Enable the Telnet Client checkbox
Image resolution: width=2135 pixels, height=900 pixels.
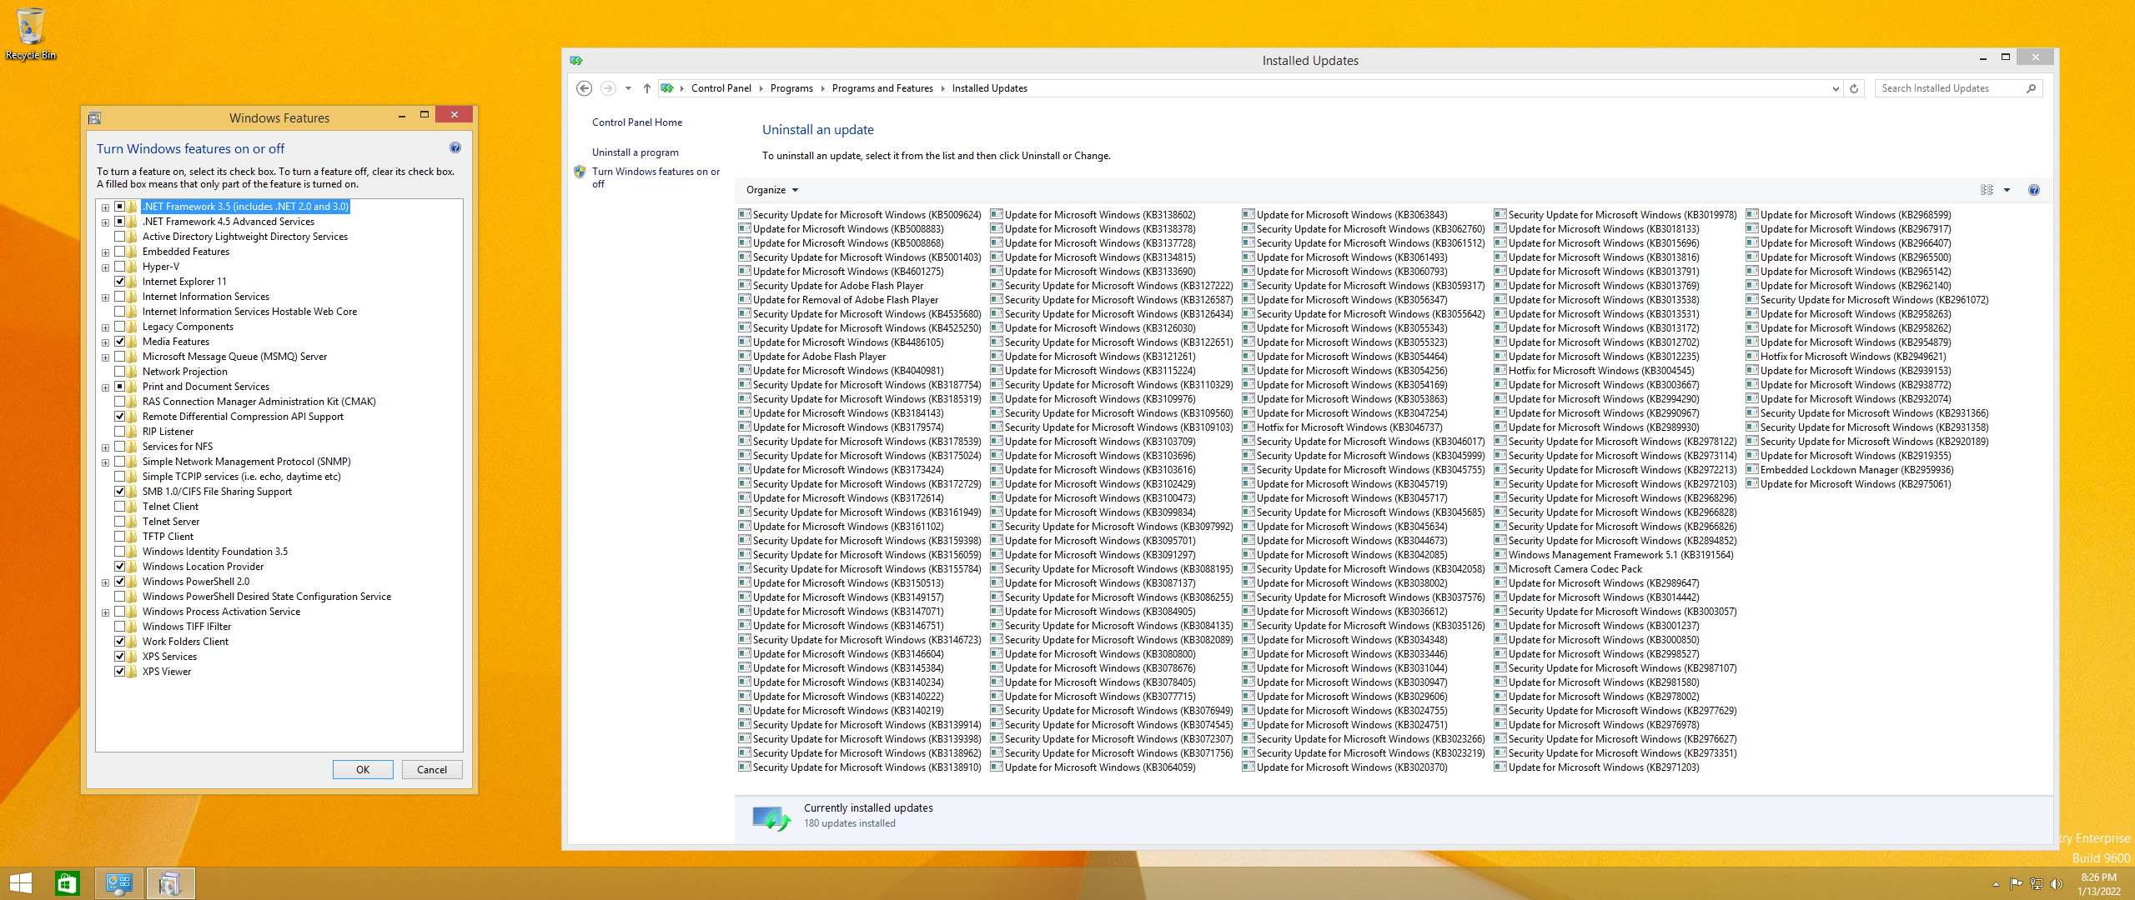click(120, 507)
